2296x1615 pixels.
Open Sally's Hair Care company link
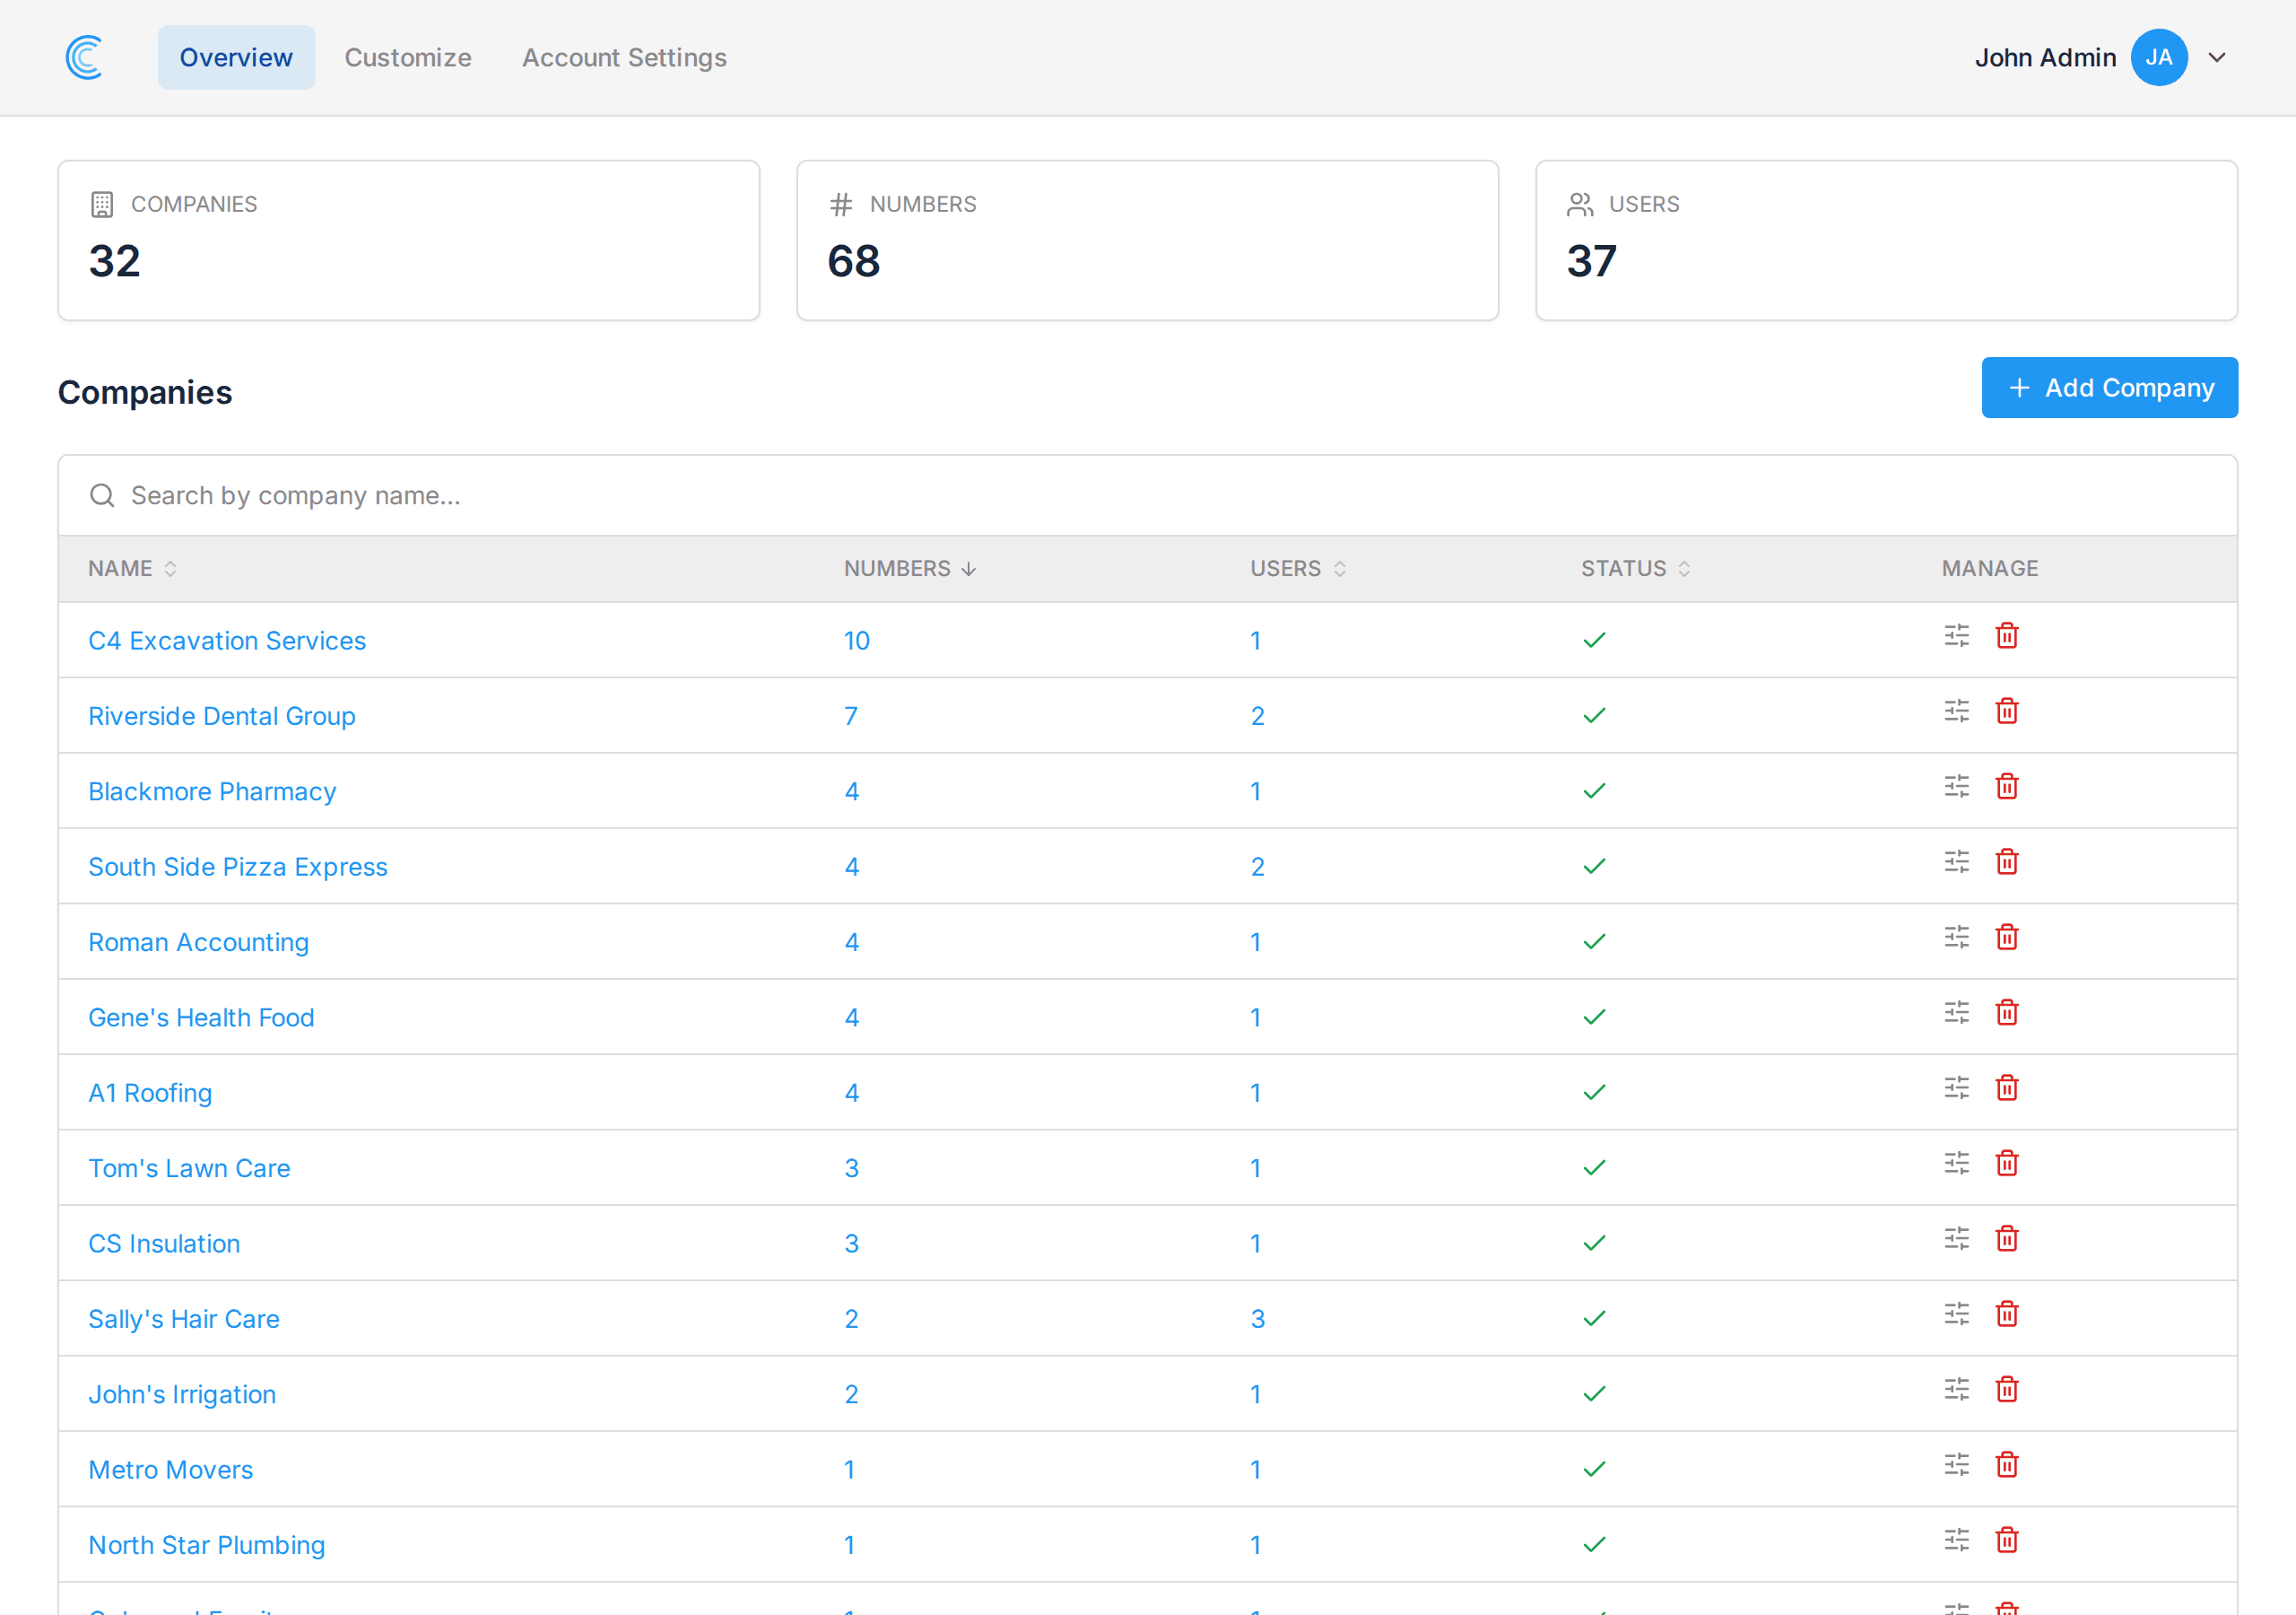point(184,1319)
